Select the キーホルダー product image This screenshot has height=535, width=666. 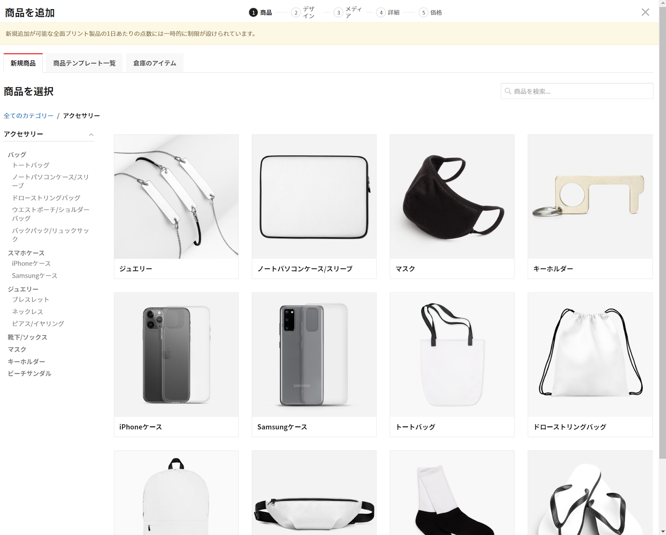pos(590,197)
